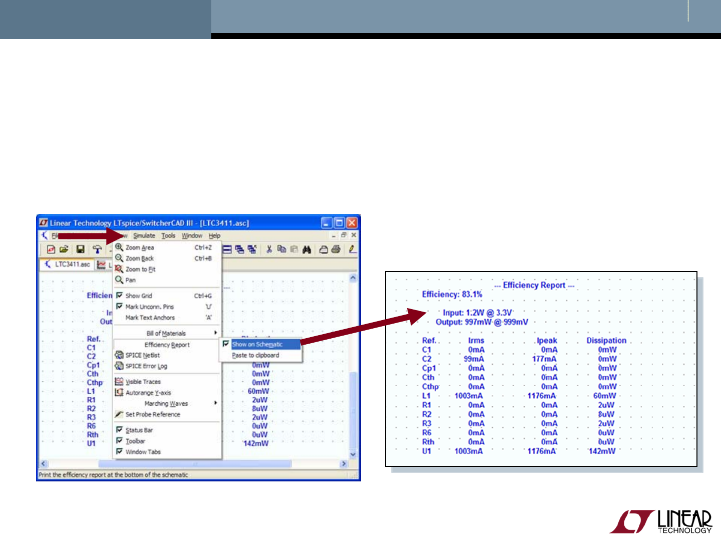
Task: Click Paste to clipboard in the submenu
Action: [261, 356]
